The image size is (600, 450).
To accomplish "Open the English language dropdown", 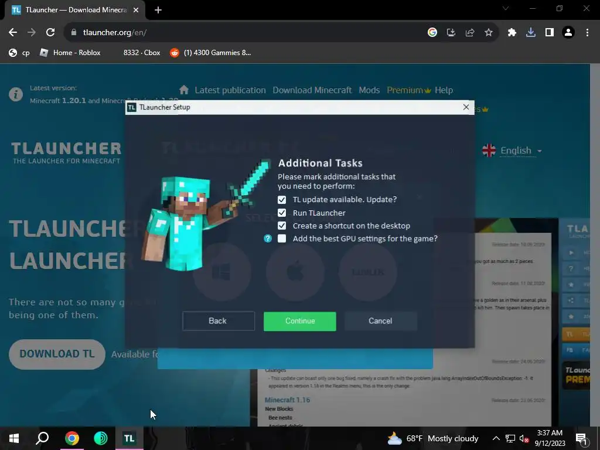I will click(x=512, y=151).
